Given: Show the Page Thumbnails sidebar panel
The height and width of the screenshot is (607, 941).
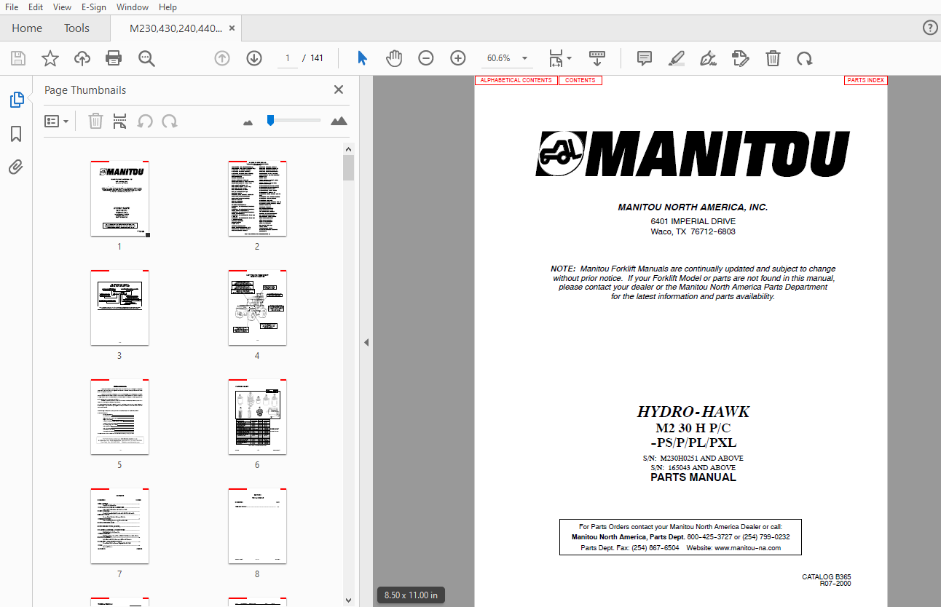Looking at the screenshot, I should [16, 100].
